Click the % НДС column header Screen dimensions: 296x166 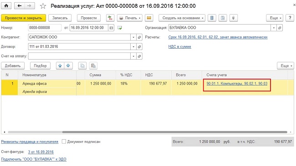click(x=128, y=75)
